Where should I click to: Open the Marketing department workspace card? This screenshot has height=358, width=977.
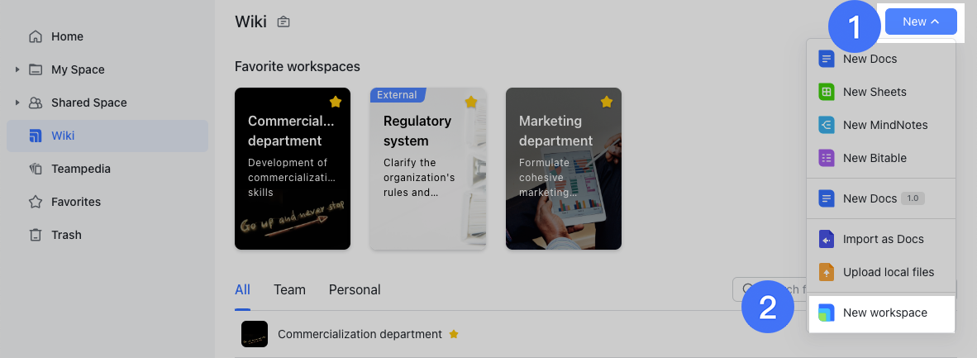[563, 169]
